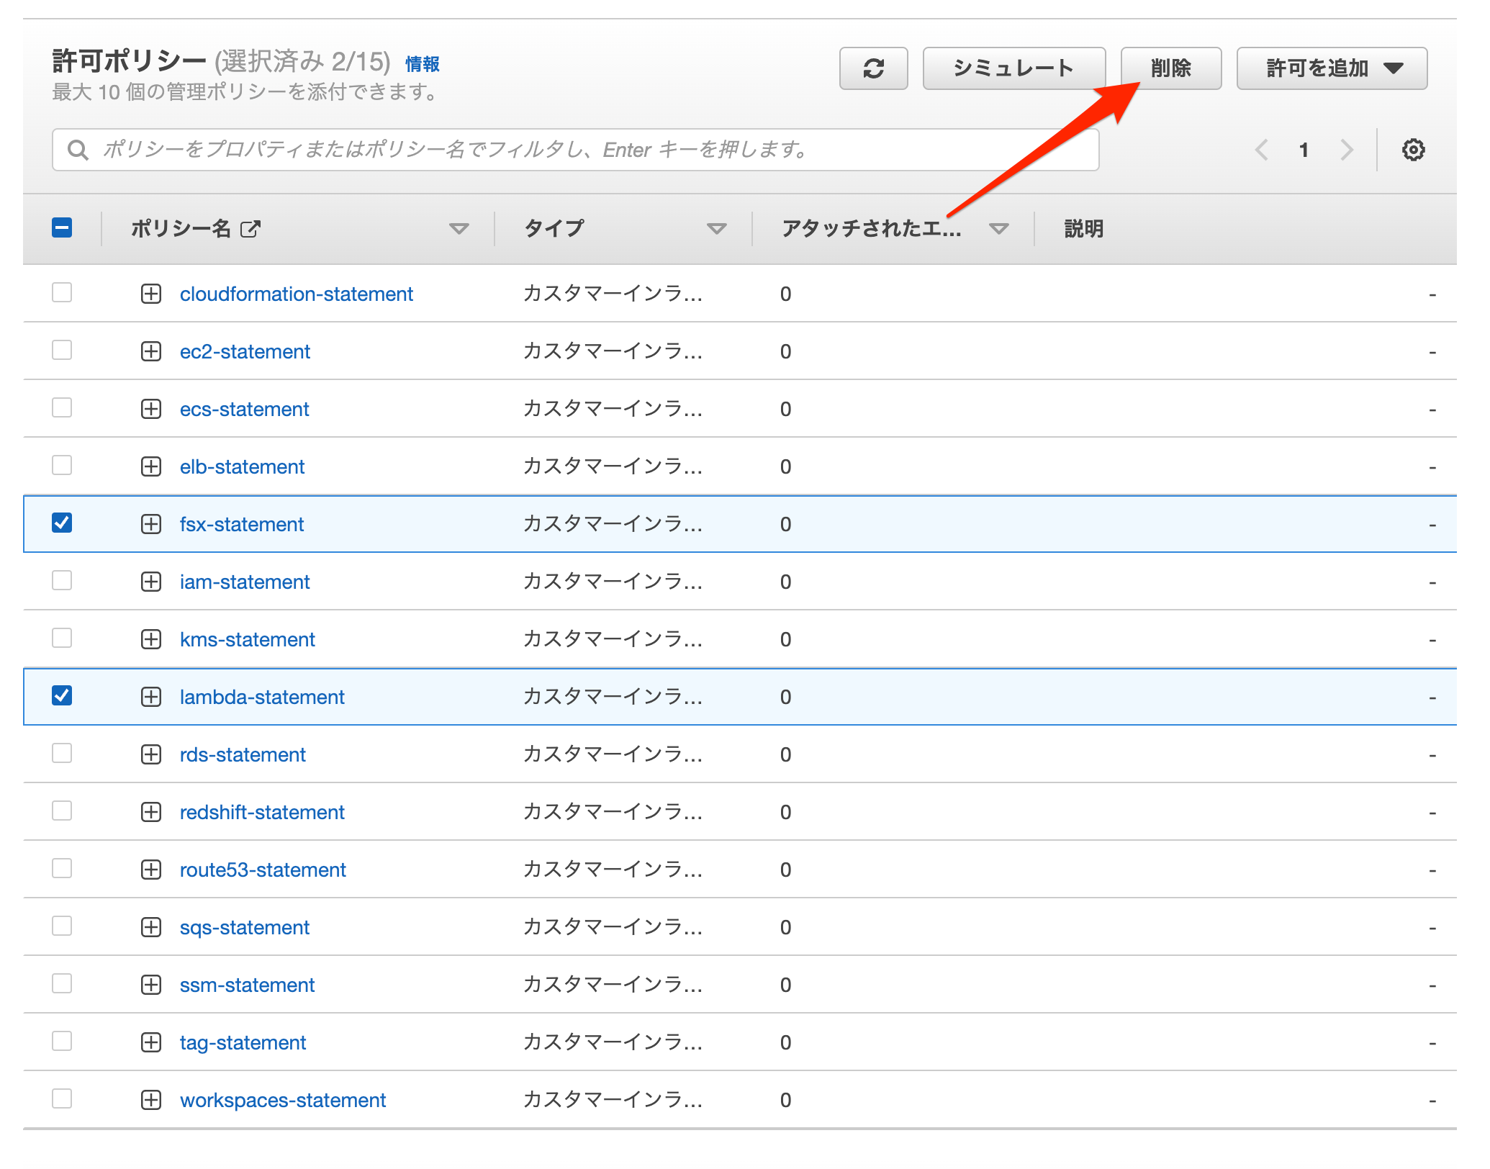Expand ecs-statement policy details
1490x1169 pixels.
(150, 409)
